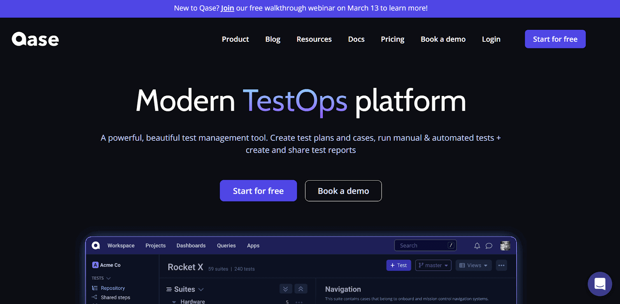Add a new Test in preview
This screenshot has height=304, width=620.
[399, 265]
